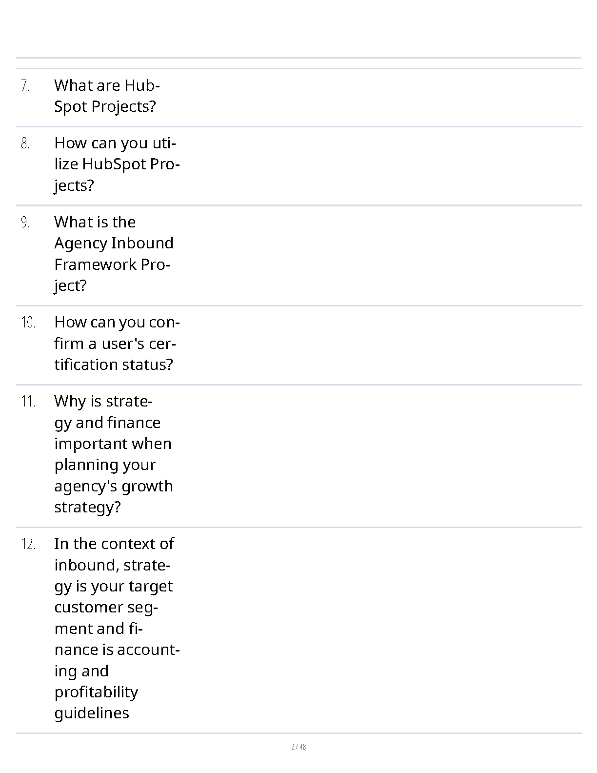Screen dimensions: 597x773
Task: Select the Agency Inbound Framework Project question
Action: pos(114,254)
